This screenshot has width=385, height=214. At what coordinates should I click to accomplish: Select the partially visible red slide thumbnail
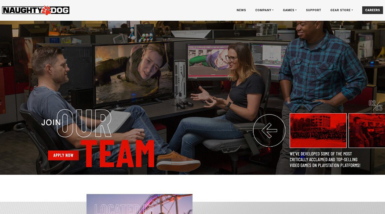point(367,130)
